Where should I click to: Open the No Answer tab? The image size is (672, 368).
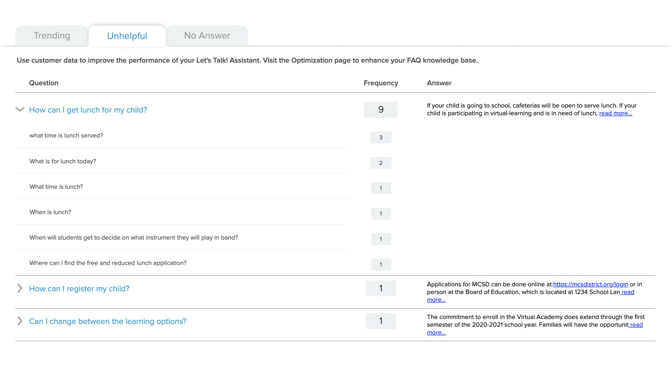tap(207, 36)
